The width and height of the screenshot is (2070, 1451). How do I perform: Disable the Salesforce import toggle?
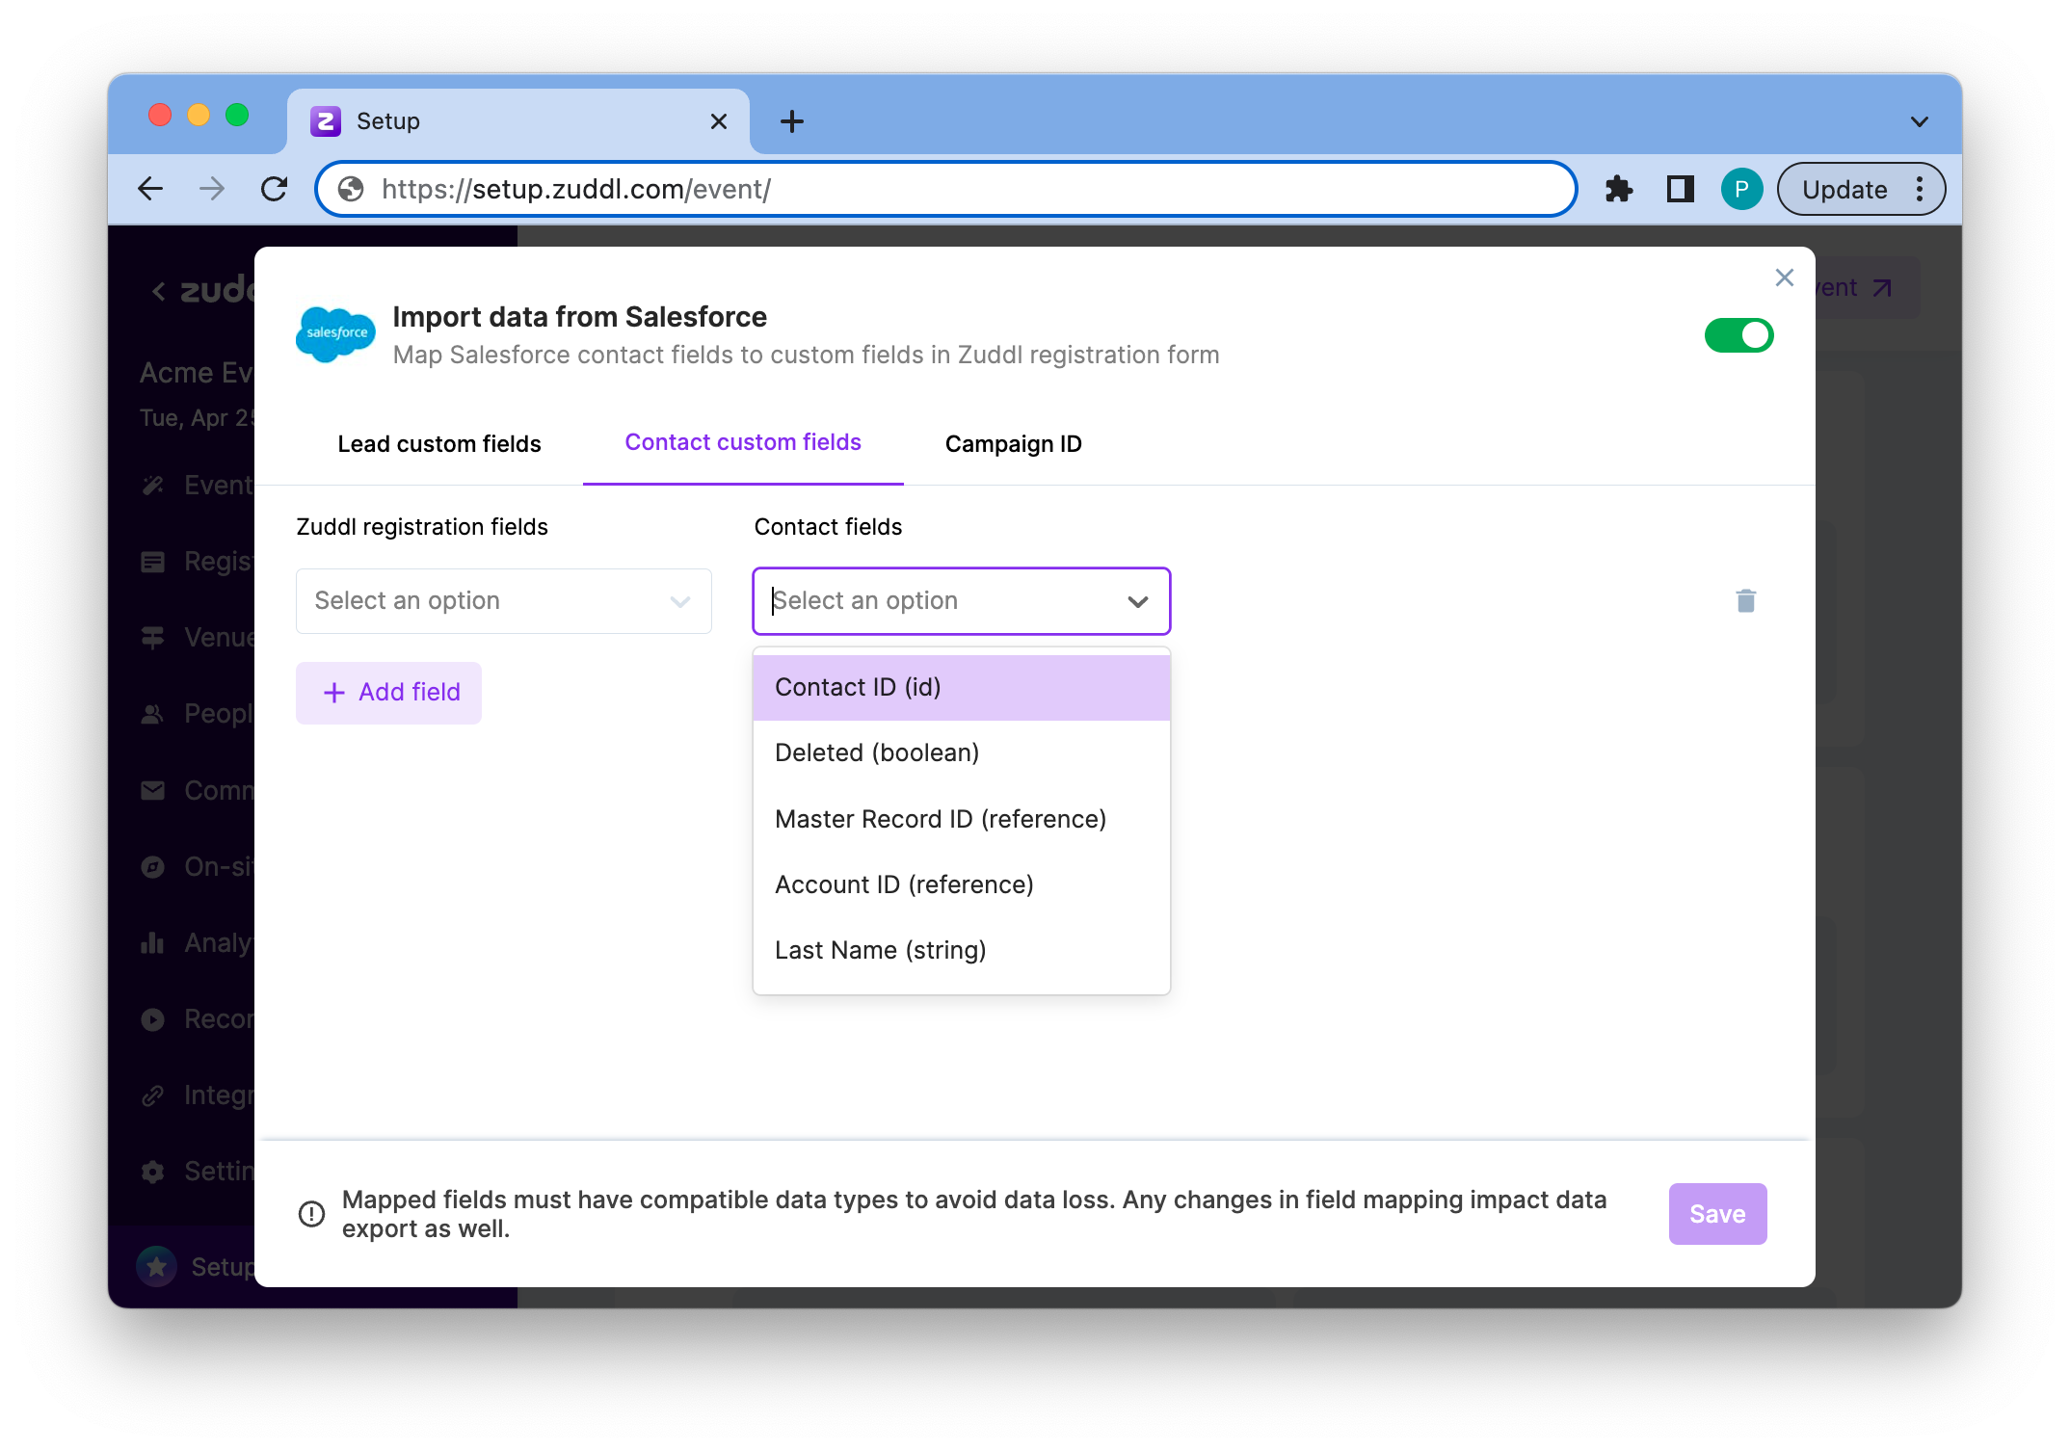1738,334
